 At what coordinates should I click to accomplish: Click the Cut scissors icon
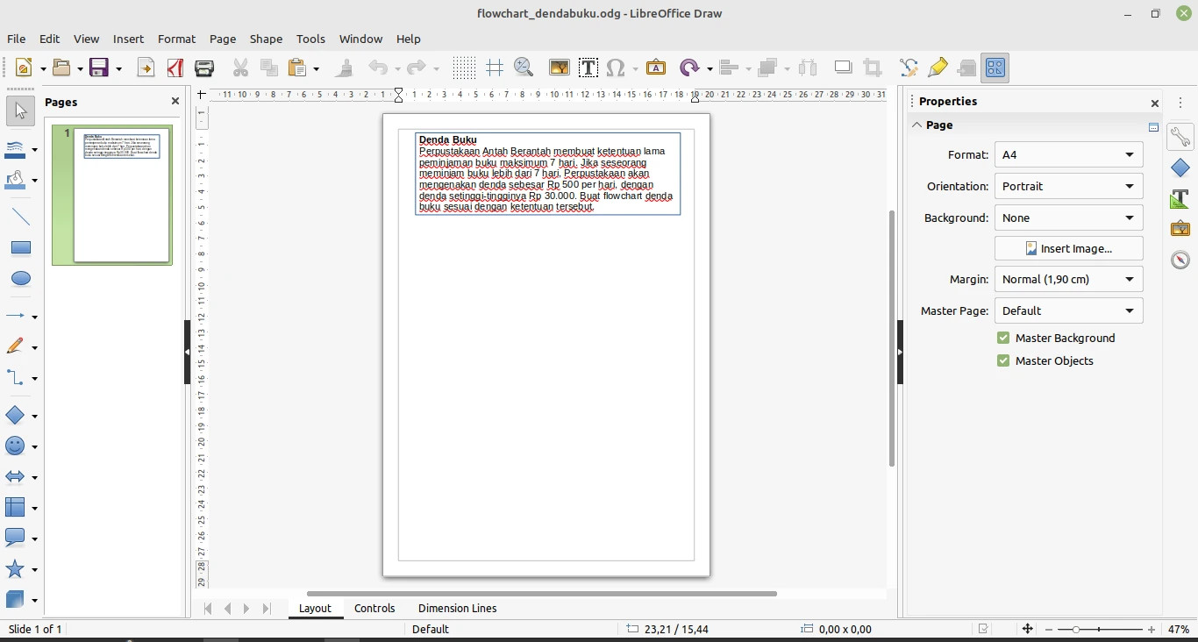click(240, 68)
